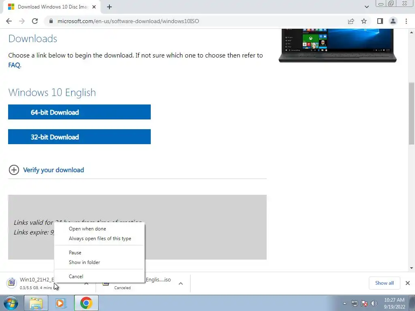Open the taskbar clock showing 10:27 AM
The image size is (415, 311).
point(394,303)
